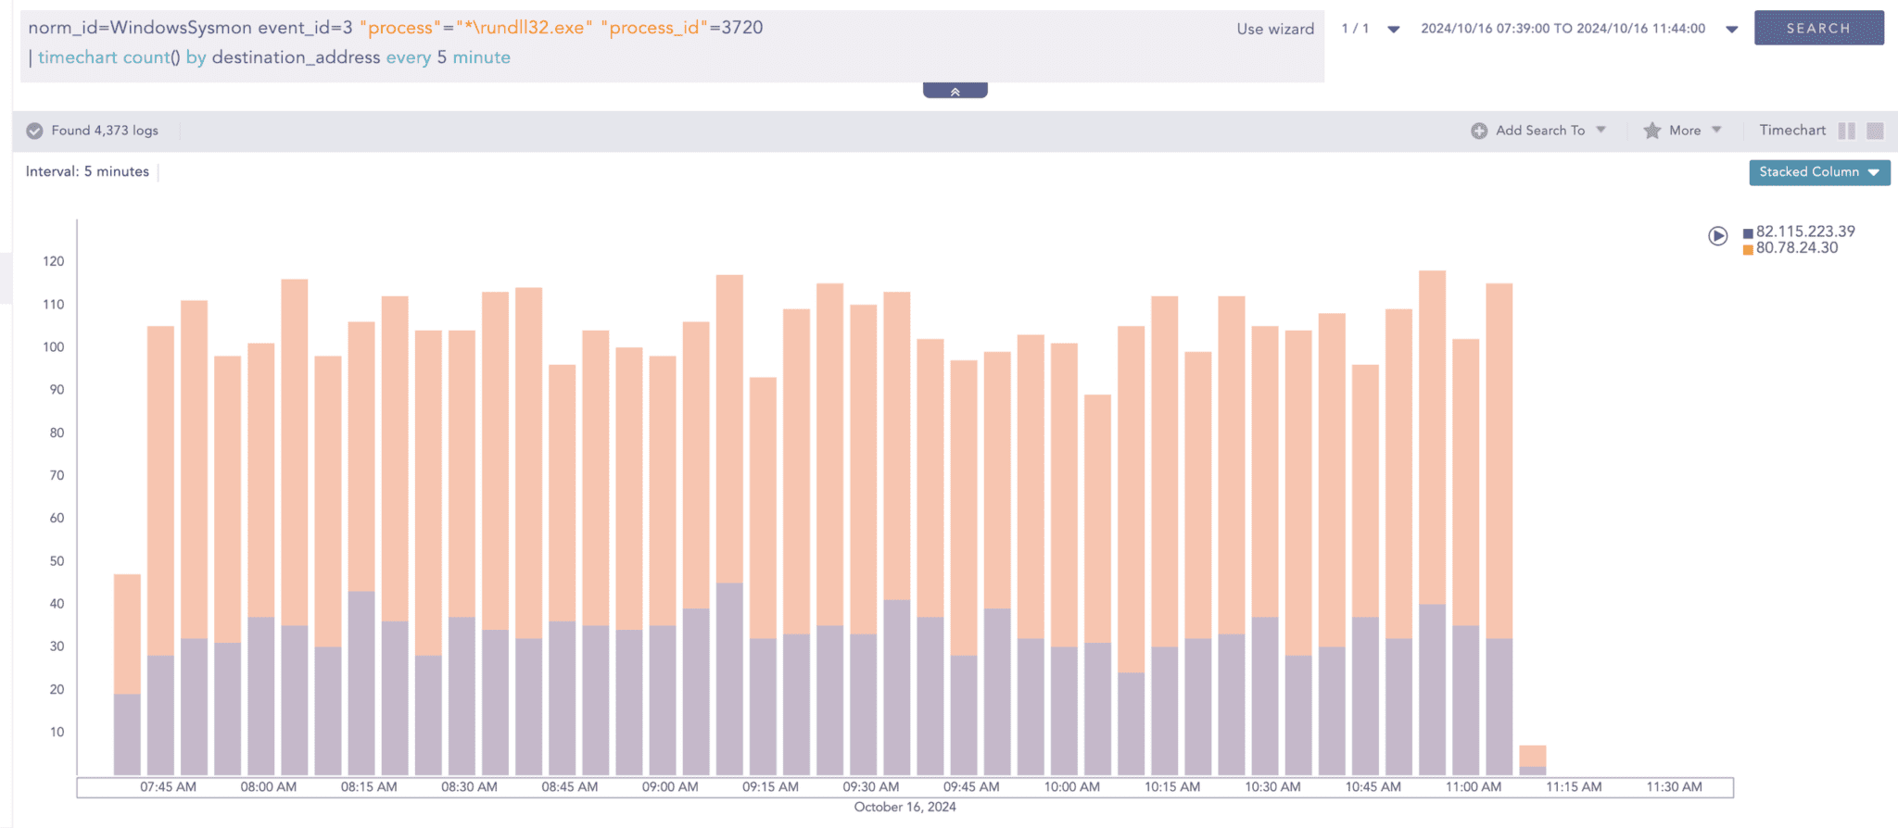Click the small final bar after 11:00 AM

(1532, 759)
